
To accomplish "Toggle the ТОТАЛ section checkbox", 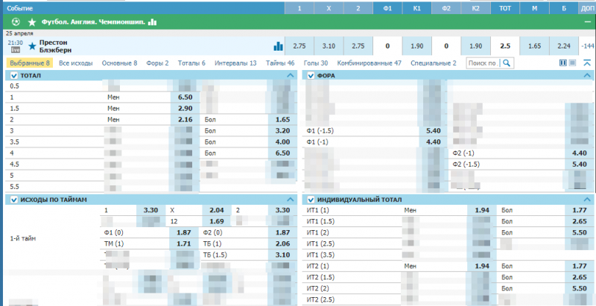I will [x=13, y=76].
